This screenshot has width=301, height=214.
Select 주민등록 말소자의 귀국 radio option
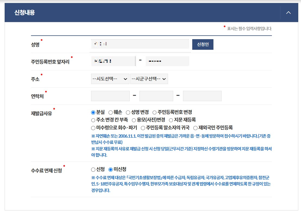click(x=143, y=128)
